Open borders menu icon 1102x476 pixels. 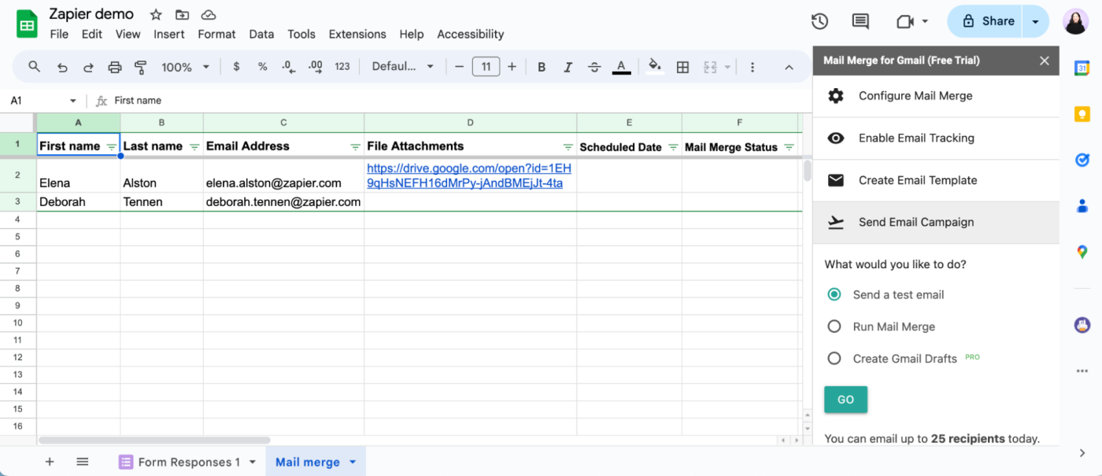[682, 67]
